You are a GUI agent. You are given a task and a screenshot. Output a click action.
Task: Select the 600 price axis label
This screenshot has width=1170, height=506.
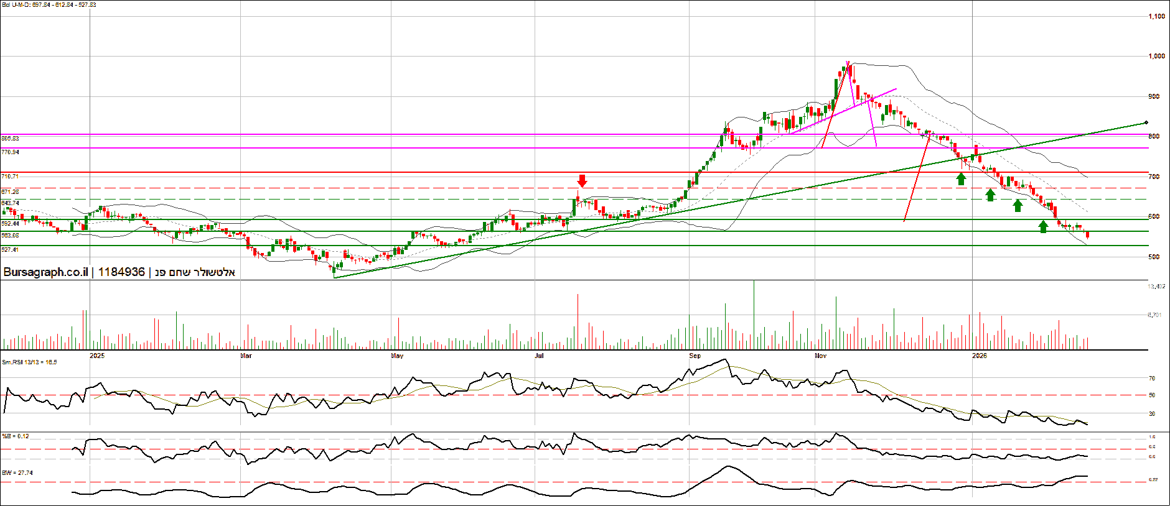click(1154, 216)
